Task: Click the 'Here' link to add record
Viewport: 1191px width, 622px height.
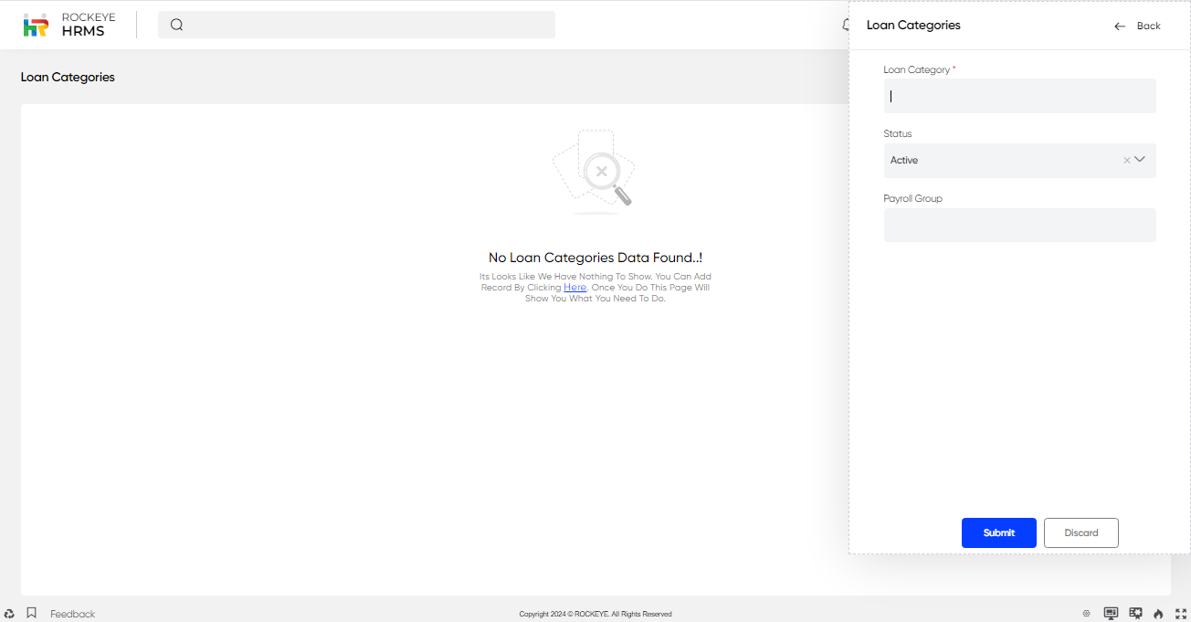Action: click(574, 287)
